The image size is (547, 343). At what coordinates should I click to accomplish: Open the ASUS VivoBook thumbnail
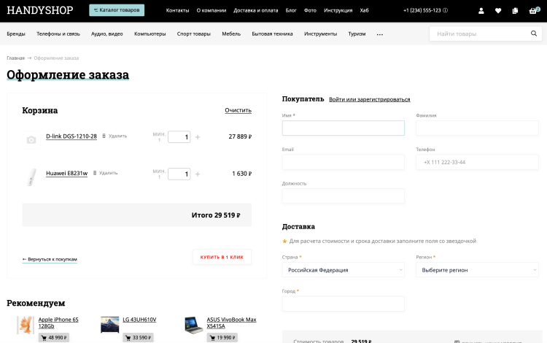194,325
